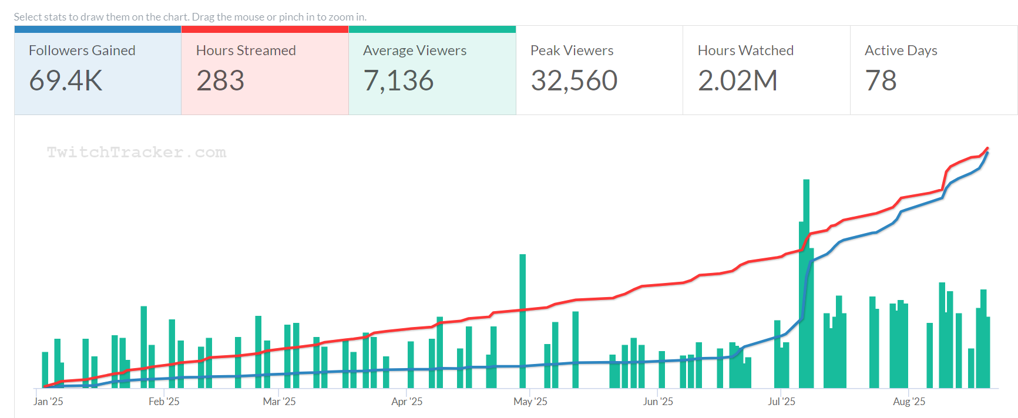Click the May '25 axis label
1018x418 pixels.
530,402
